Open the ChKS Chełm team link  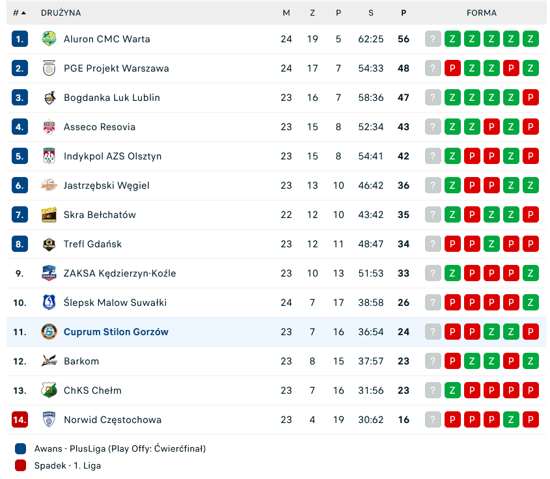click(x=92, y=390)
